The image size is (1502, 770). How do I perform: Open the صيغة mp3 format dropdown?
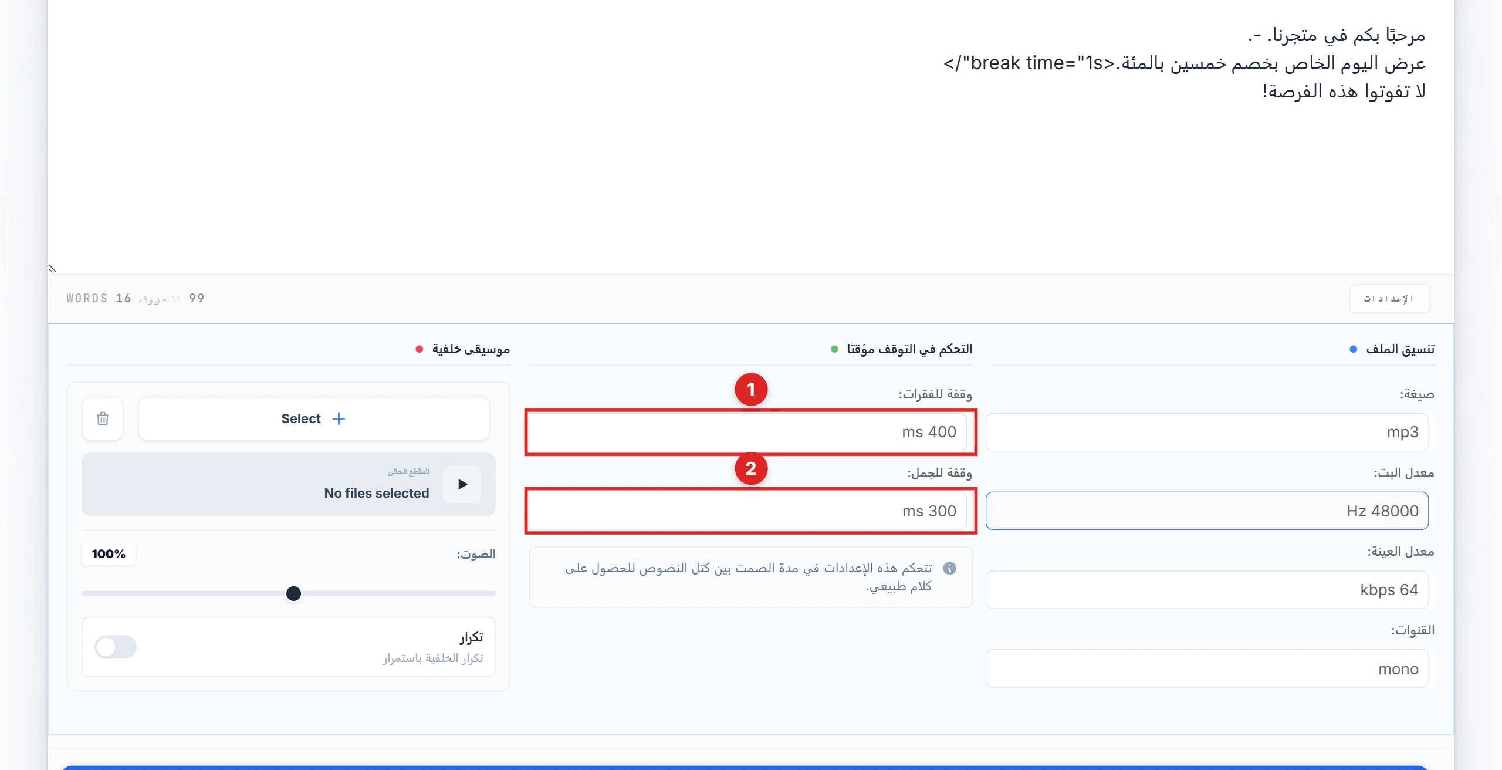[1207, 432]
